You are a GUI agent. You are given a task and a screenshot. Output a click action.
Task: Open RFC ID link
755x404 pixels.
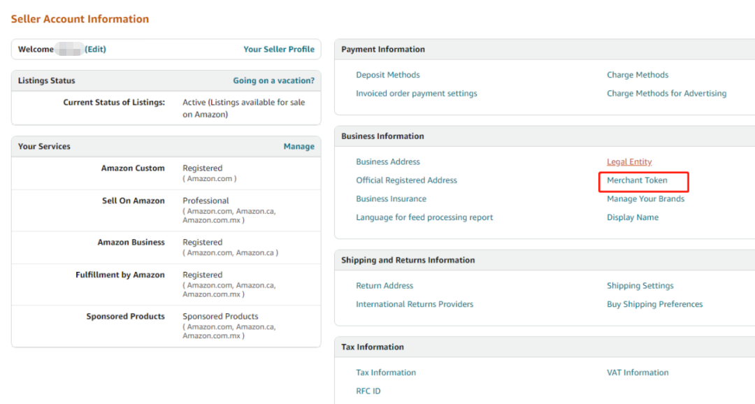coord(368,391)
